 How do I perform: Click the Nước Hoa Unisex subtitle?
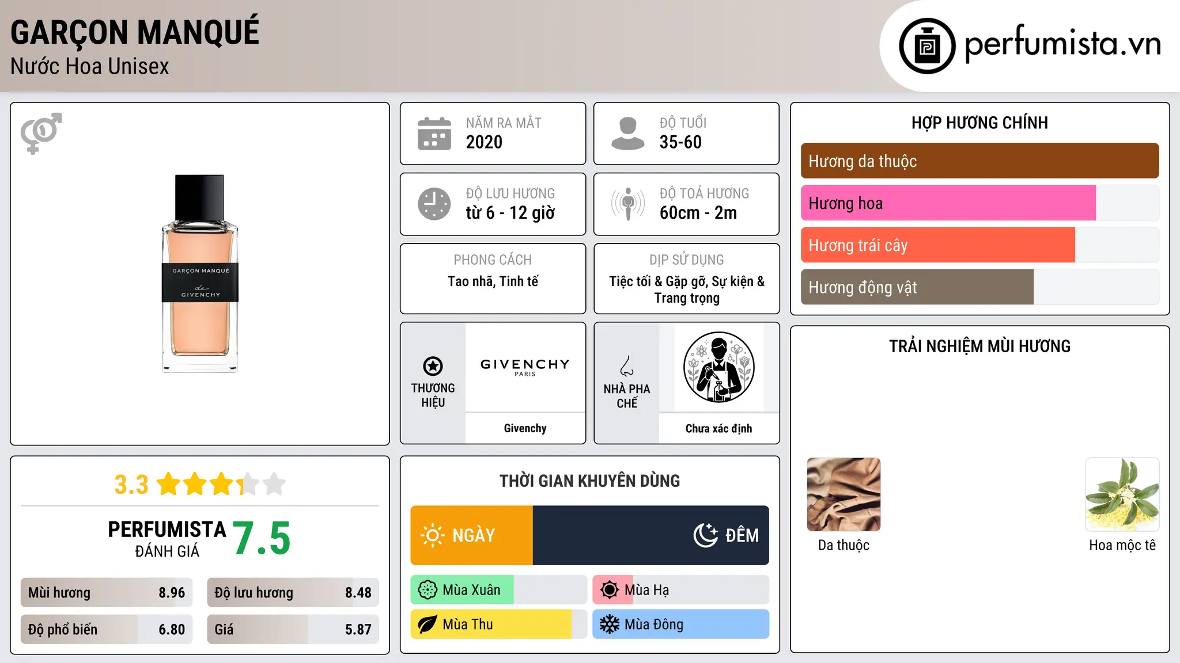point(90,66)
